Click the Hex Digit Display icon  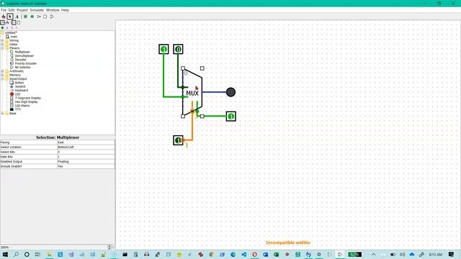click(x=12, y=101)
